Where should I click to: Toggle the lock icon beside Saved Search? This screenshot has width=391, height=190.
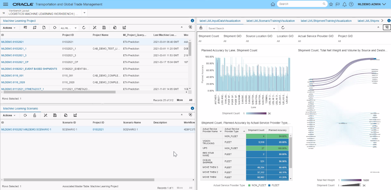pyautogui.click(x=201, y=28)
